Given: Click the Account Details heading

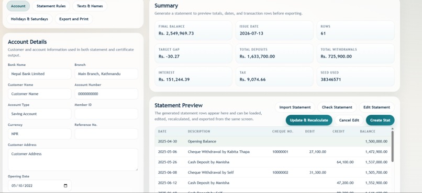Looking at the screenshot, I should tap(27, 42).
